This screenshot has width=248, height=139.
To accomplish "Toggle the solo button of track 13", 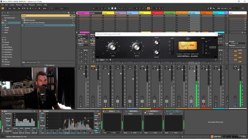I will (x=191, y=104).
